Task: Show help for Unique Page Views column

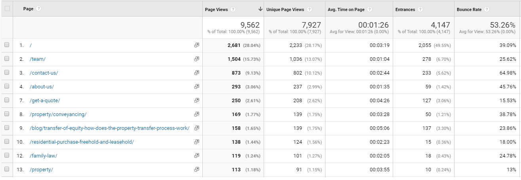Action: click(309, 9)
